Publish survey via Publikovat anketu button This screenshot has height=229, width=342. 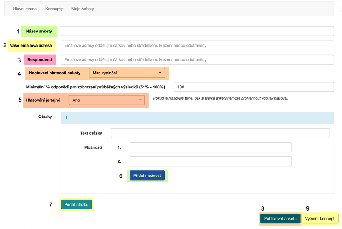(280, 218)
